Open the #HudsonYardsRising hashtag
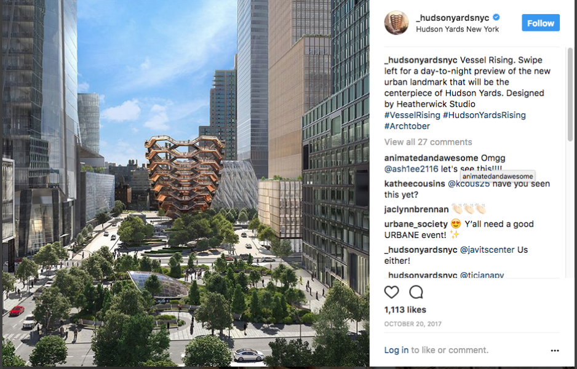The height and width of the screenshot is (369, 577). tap(484, 115)
